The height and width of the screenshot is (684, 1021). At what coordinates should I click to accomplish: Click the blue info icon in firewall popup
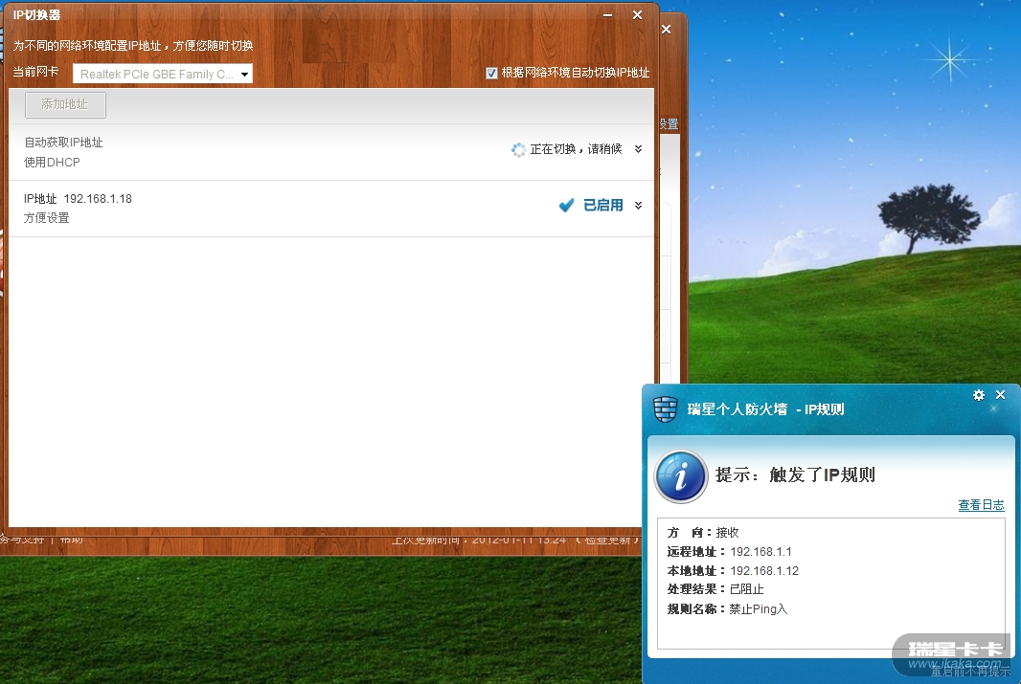680,476
